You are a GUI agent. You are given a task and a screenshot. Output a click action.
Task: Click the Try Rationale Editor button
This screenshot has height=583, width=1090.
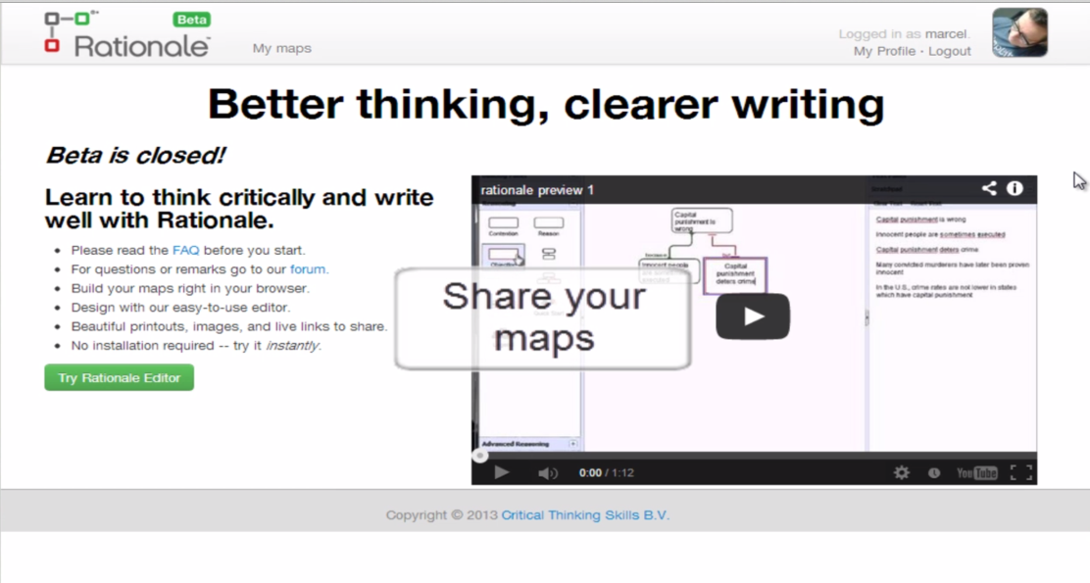pos(119,377)
